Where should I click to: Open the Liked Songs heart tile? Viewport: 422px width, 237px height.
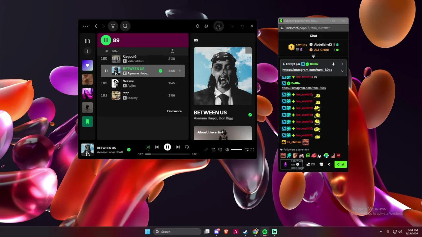[87, 65]
